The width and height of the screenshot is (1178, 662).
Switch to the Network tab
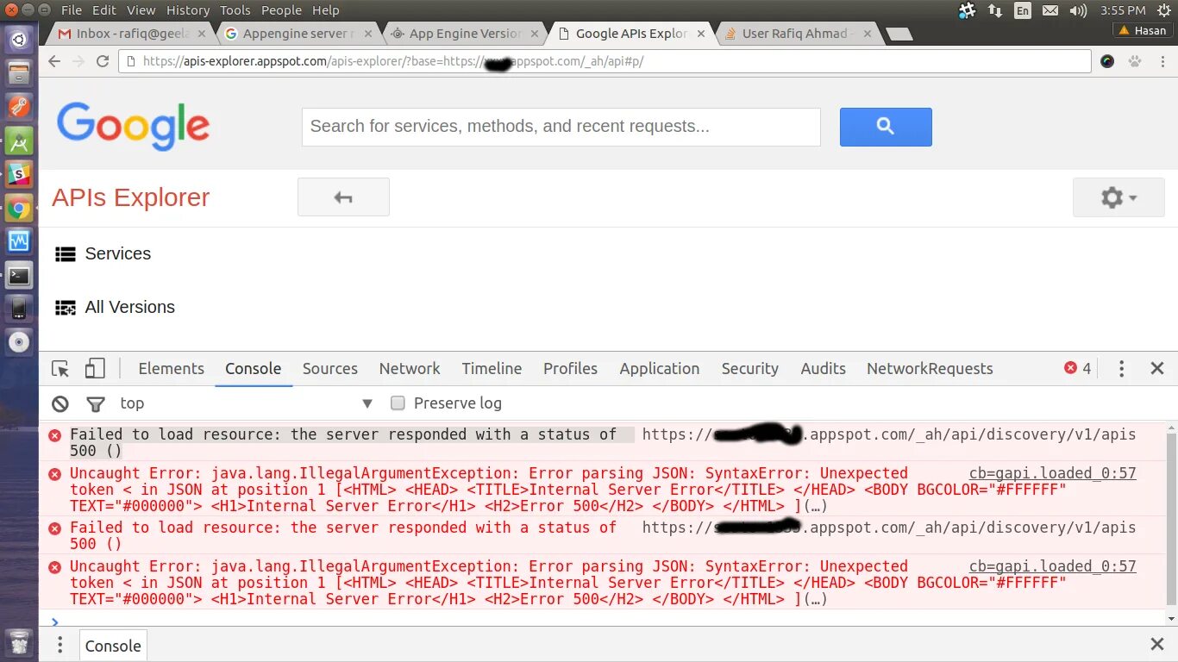(410, 368)
